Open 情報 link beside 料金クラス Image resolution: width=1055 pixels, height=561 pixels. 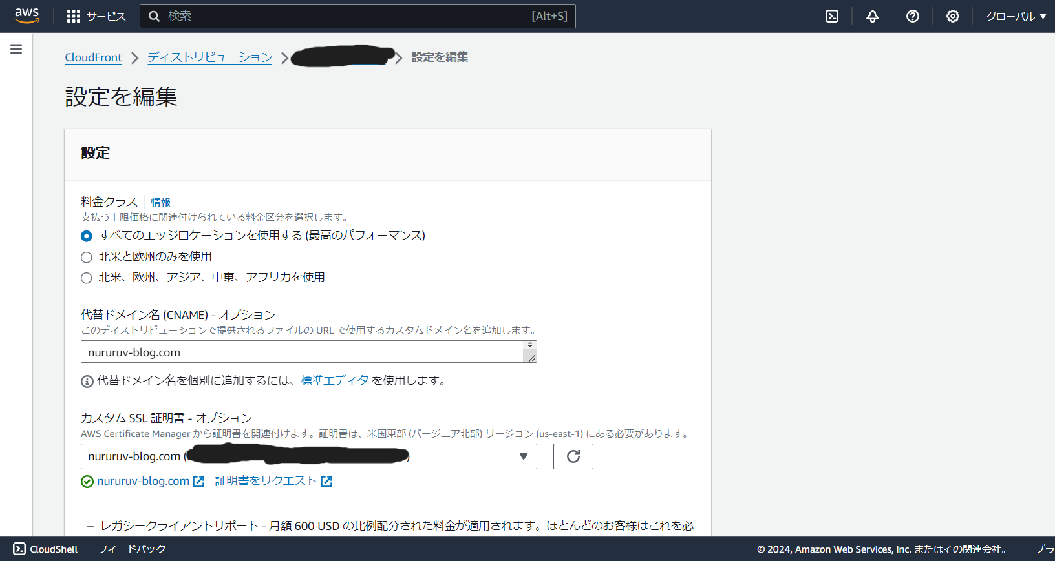[161, 202]
